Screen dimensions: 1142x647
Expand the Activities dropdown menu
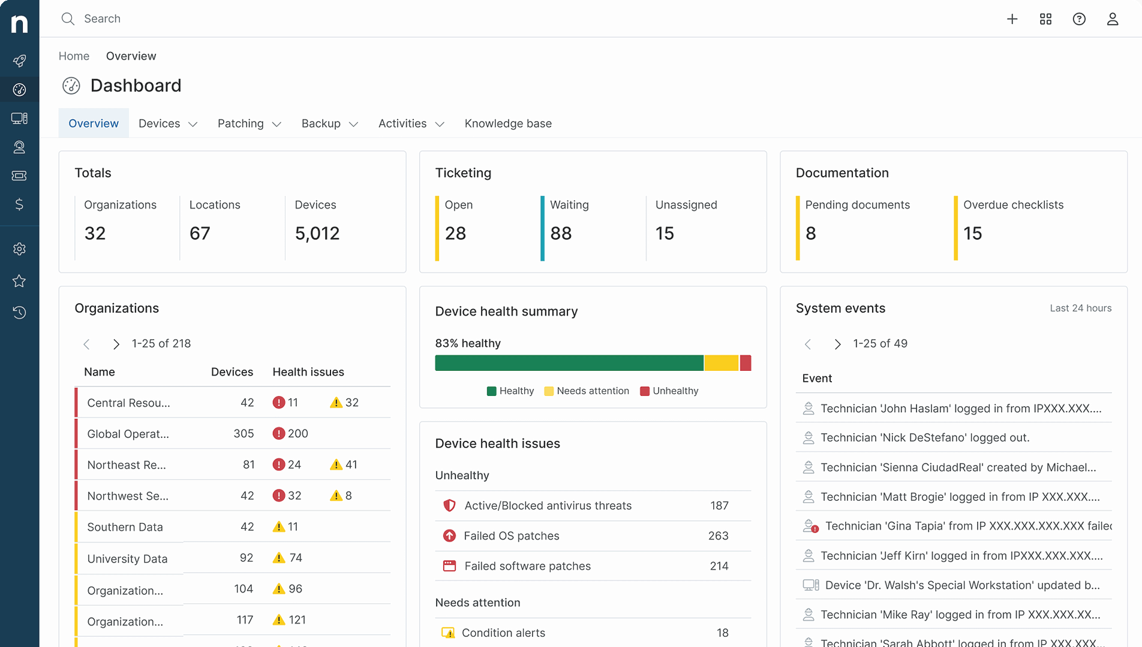coord(411,123)
